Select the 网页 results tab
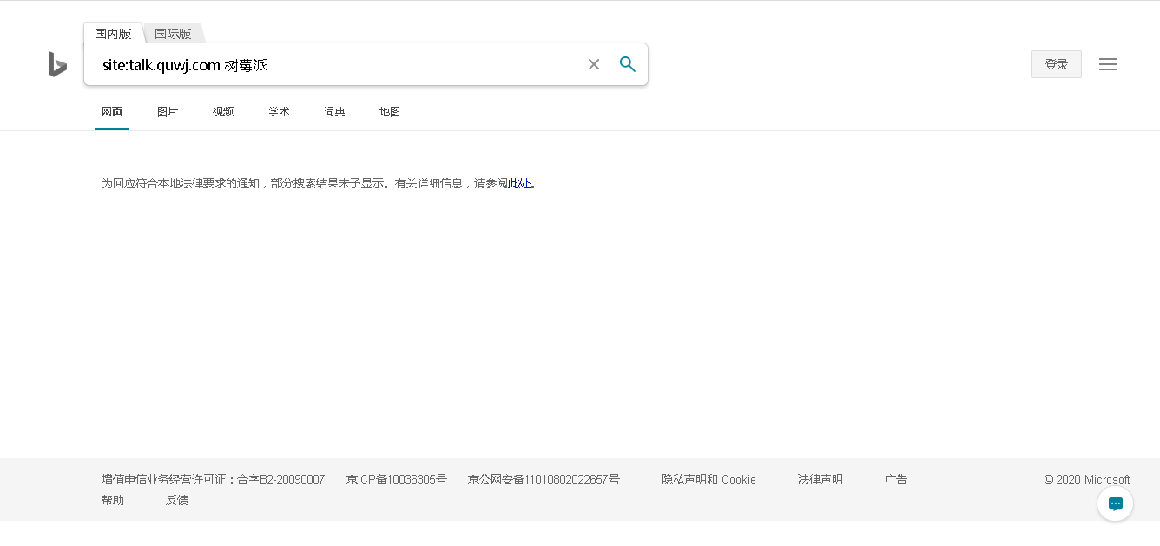Viewport: 1160px width, 546px height. pos(112,112)
